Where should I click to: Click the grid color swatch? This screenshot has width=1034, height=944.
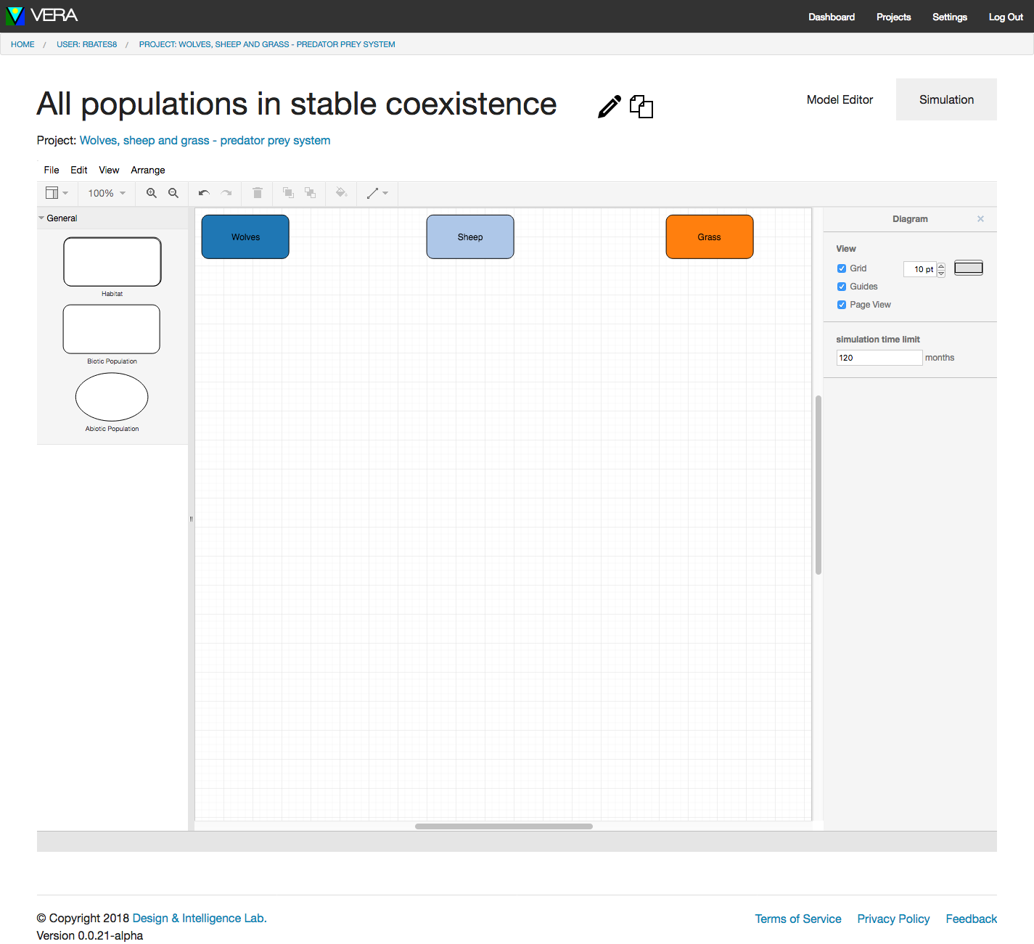pos(968,268)
